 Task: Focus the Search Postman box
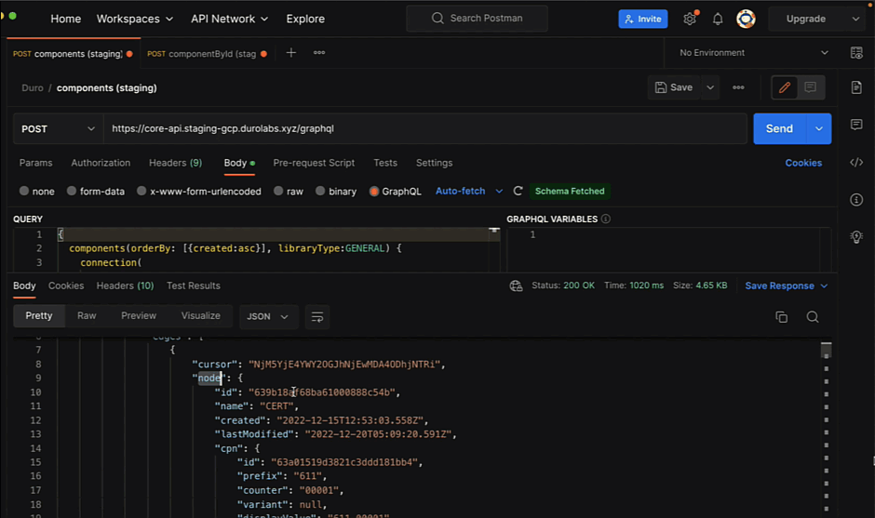[x=478, y=19]
